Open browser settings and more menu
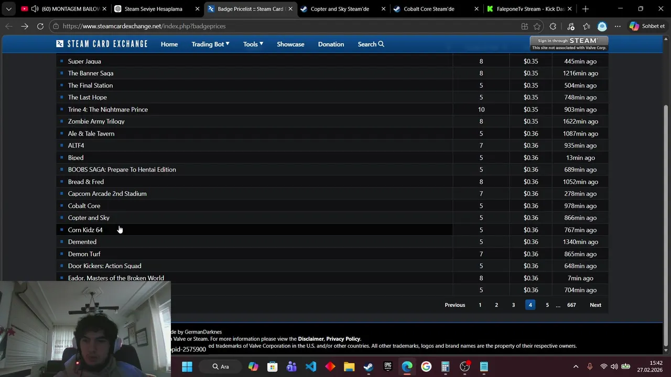 pyautogui.click(x=618, y=26)
